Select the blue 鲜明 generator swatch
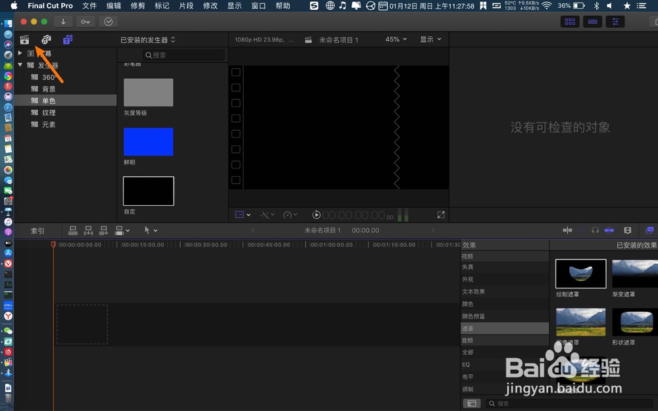Screen dimensions: 658x411 148,142
